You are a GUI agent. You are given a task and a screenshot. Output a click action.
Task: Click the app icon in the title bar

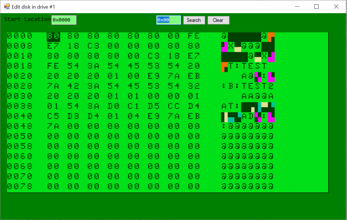7,6
